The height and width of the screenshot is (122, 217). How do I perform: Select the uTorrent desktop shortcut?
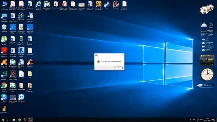click(x=4, y=41)
